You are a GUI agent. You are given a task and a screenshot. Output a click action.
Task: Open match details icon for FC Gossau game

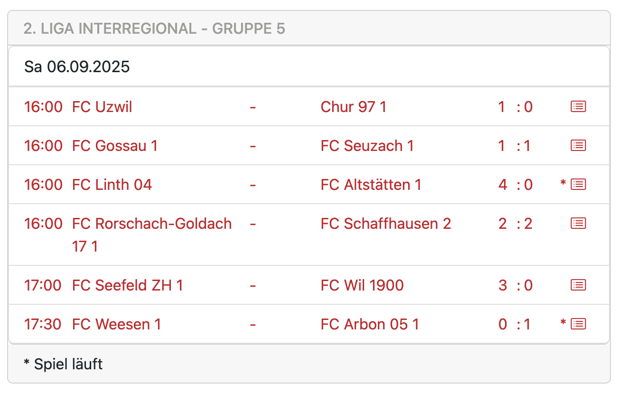[x=578, y=146]
